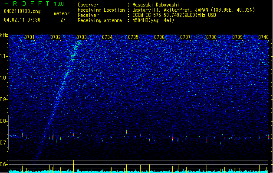Image resolution: width=273 pixels, height=173 pixels.
Task: Click the 0732 time marker
Action: [x=56, y=37]
